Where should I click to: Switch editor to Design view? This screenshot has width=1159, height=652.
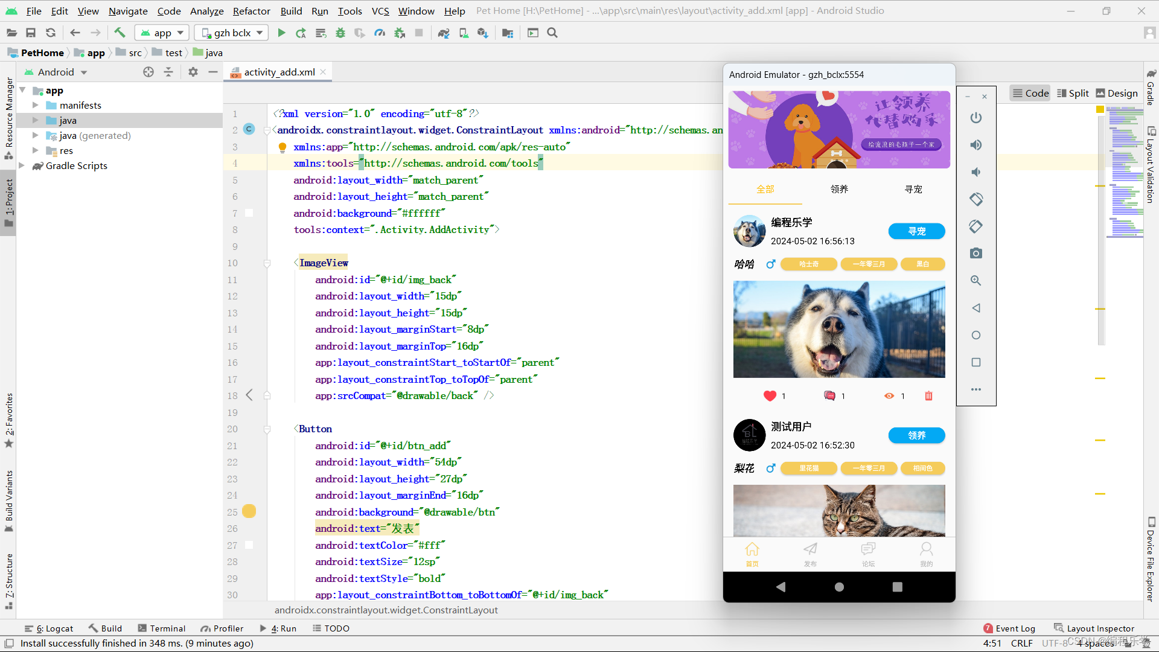coord(1117,93)
